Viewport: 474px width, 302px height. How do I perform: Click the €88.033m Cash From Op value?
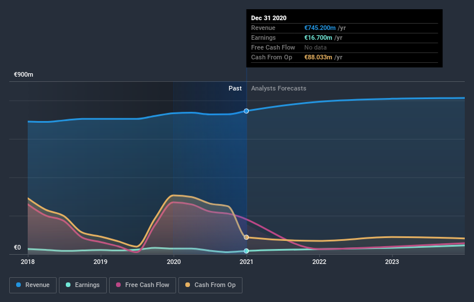tap(318, 57)
